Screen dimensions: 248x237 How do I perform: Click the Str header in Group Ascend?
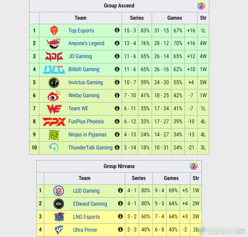click(x=203, y=18)
